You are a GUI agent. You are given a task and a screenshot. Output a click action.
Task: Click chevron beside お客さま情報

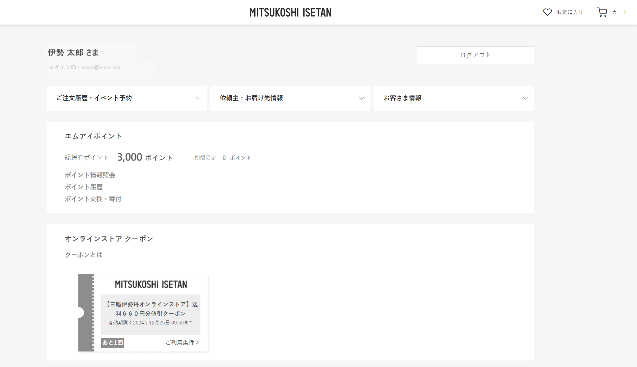525,98
